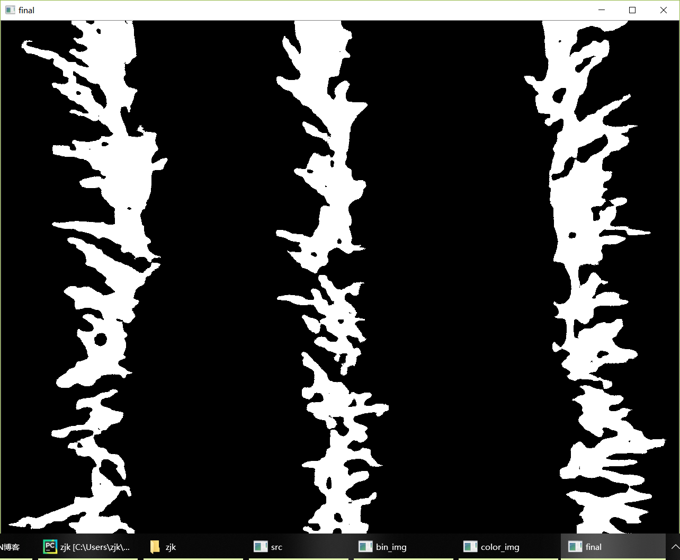Close the final window
Screen dimensions: 680x560
tap(663, 10)
